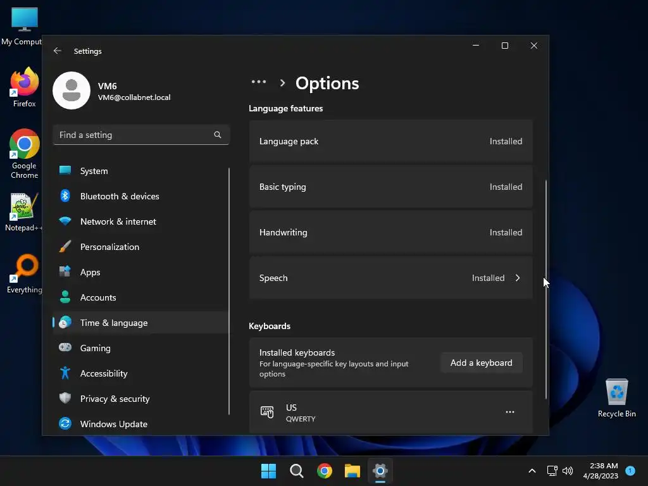Click the right pane vertical scrollbar
648x486 pixels.
pos(546,289)
